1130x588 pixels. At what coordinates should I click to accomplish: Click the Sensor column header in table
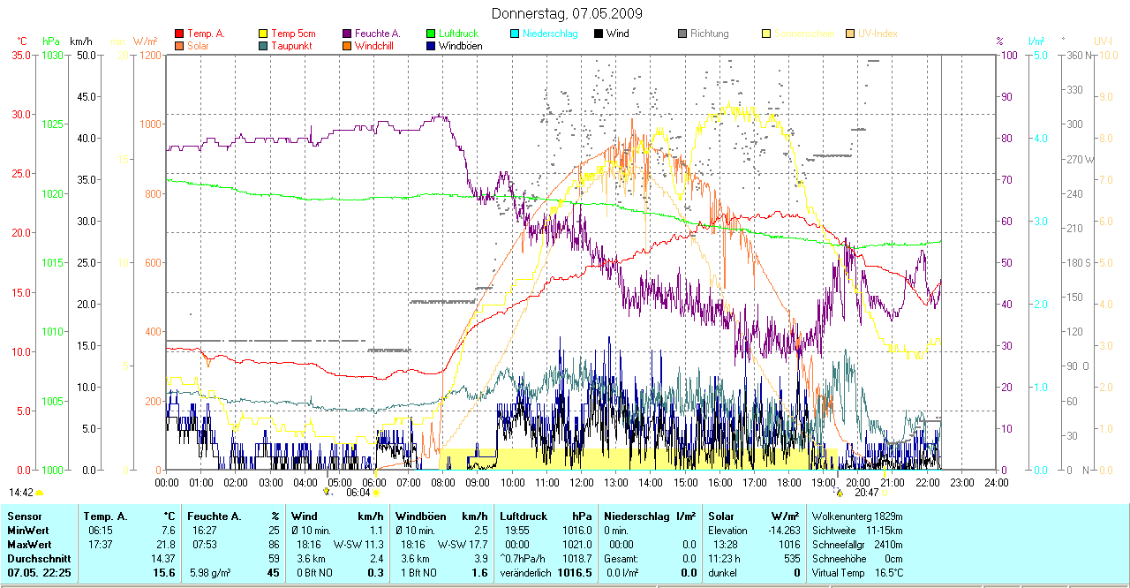[x=25, y=516]
